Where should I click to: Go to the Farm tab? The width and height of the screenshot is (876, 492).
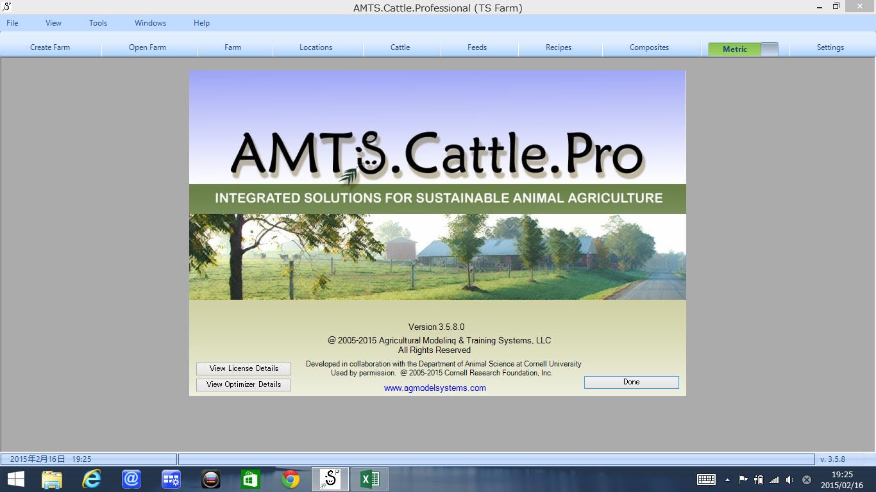point(233,47)
